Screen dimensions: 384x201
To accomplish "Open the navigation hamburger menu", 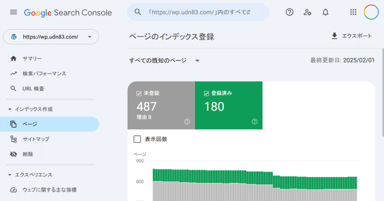I will [x=13, y=12].
